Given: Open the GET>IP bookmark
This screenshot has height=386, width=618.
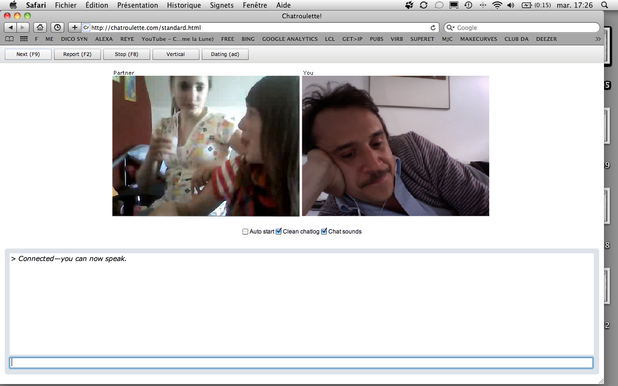Looking at the screenshot, I should point(352,39).
